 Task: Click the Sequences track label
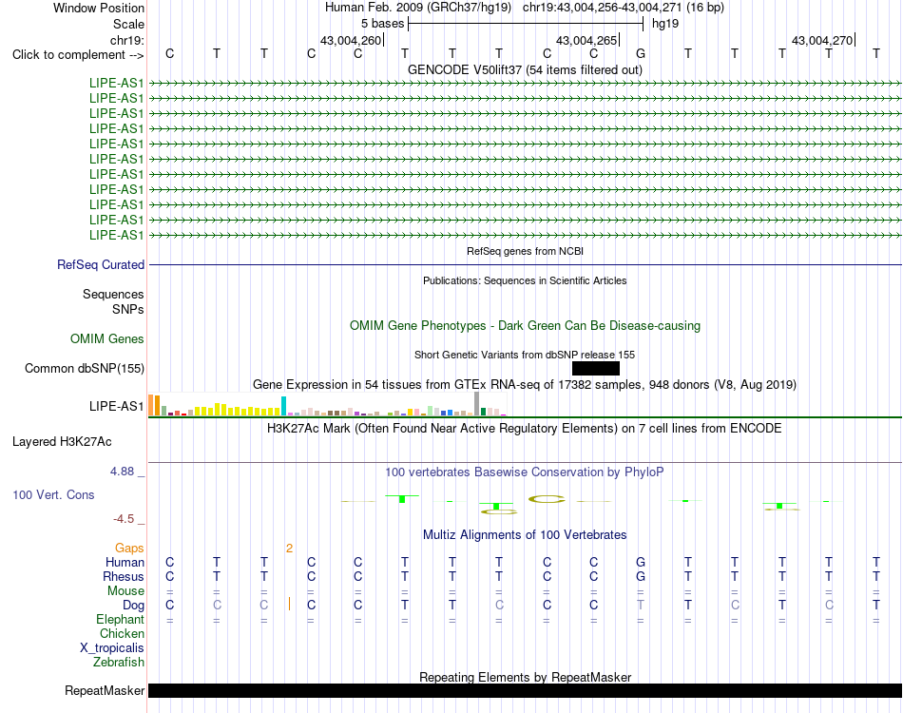click(113, 295)
